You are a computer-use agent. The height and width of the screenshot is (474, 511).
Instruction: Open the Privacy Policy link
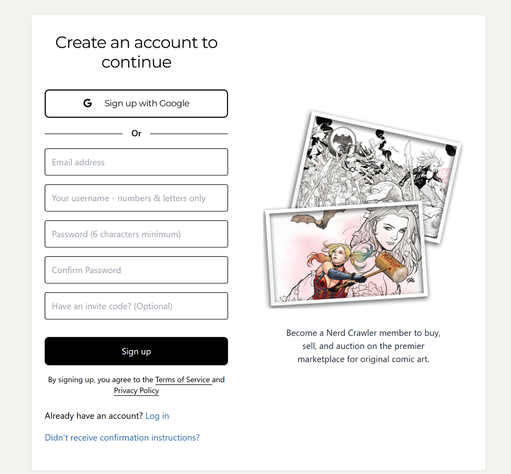[136, 391]
